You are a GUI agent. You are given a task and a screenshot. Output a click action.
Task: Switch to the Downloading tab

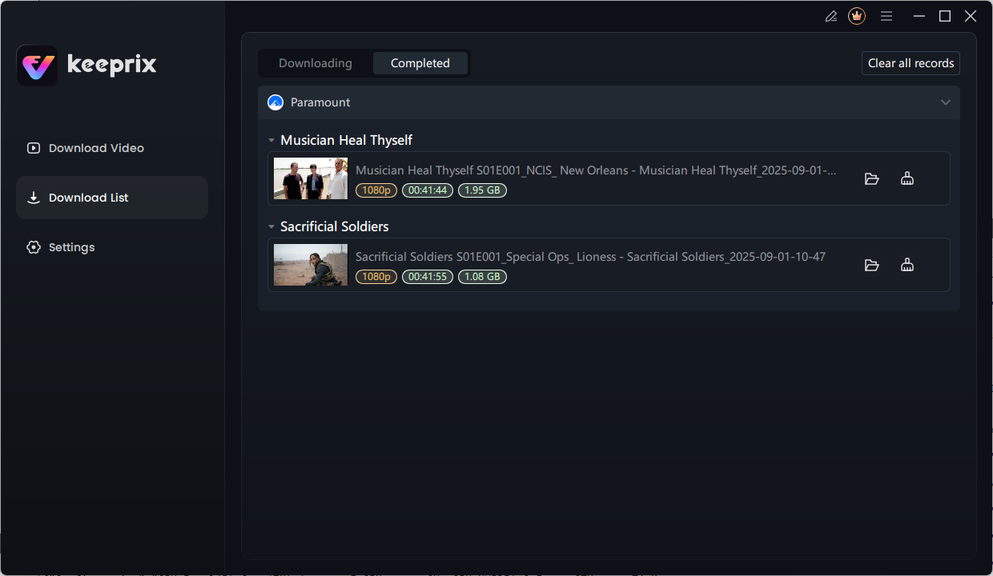click(x=316, y=63)
